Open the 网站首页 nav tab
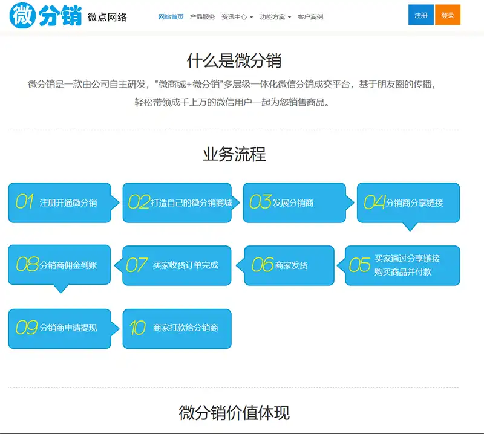The width and height of the screenshot is (484, 434). (171, 17)
